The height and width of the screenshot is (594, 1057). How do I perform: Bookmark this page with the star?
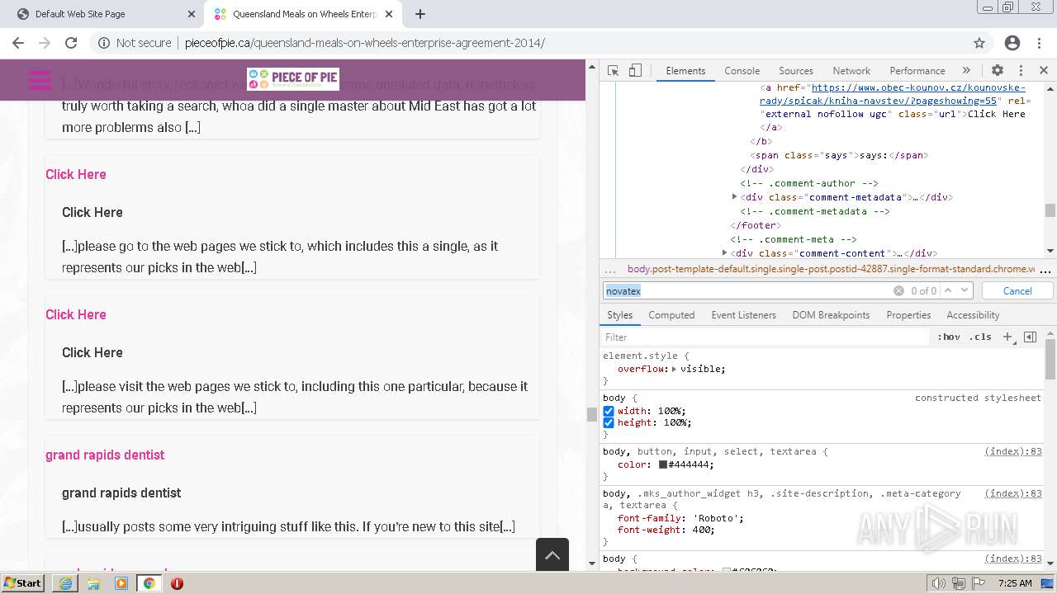[979, 43]
